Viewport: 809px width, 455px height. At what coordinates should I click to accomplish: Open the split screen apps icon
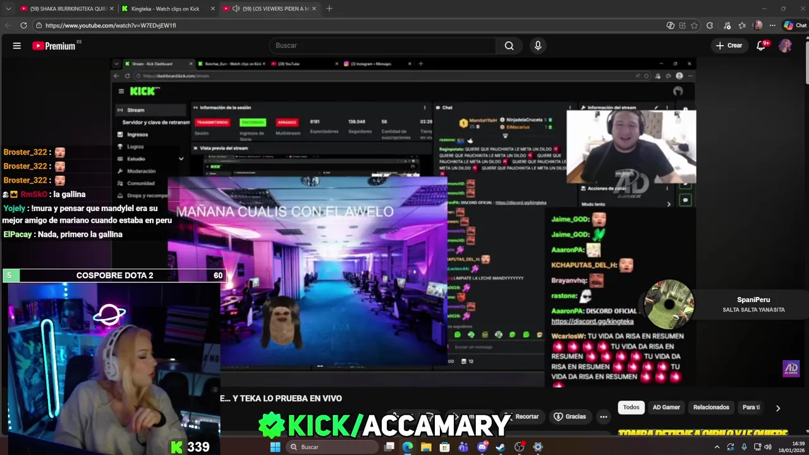click(682, 25)
